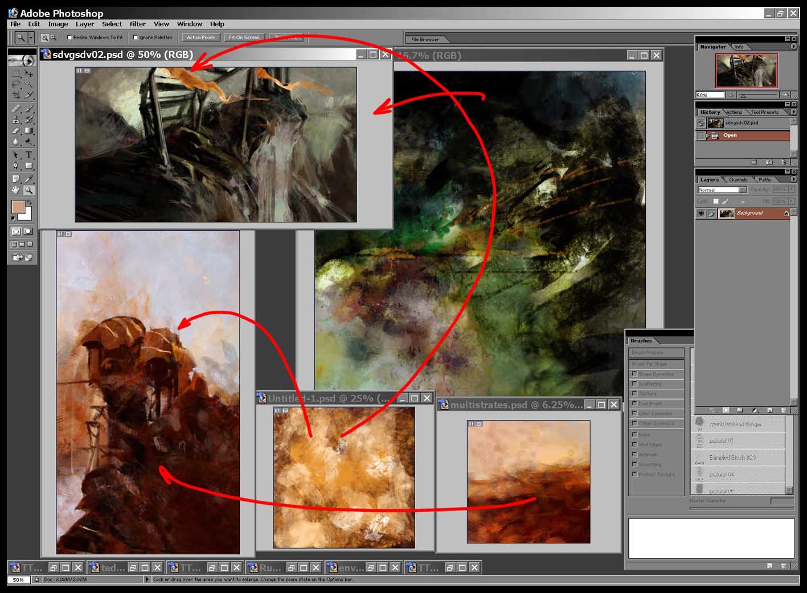Enable Ignore Palettes checkbox

(136, 38)
